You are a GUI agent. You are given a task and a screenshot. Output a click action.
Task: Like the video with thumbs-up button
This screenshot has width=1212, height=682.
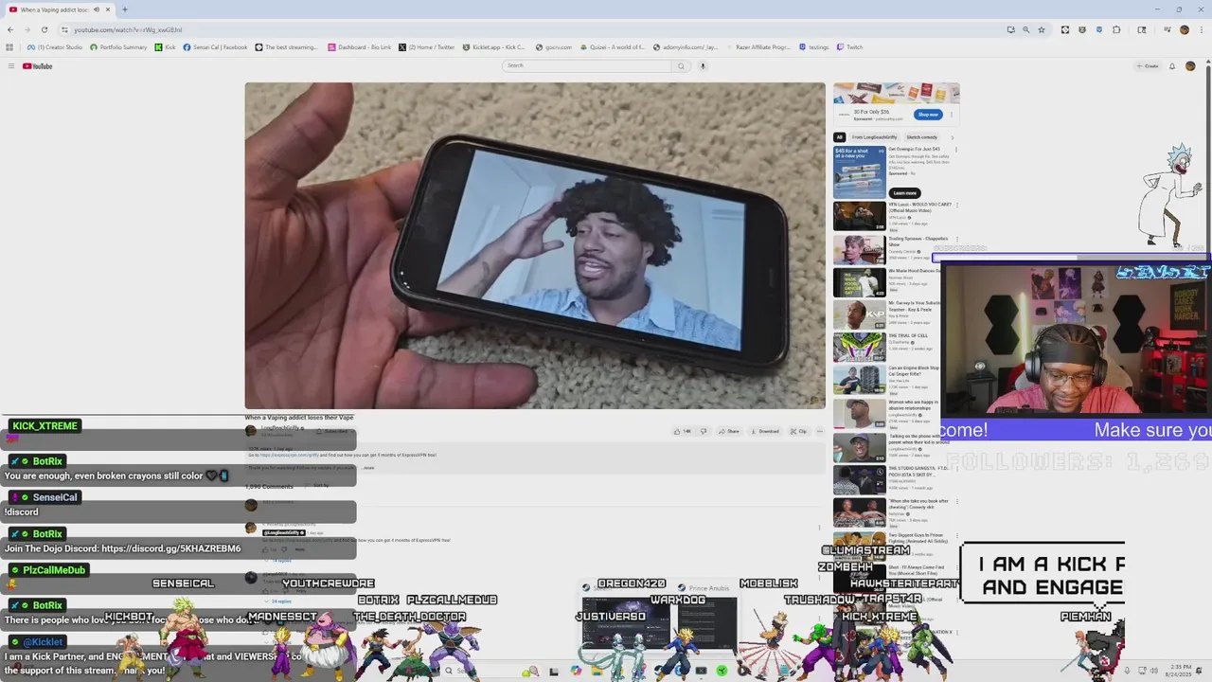682,431
